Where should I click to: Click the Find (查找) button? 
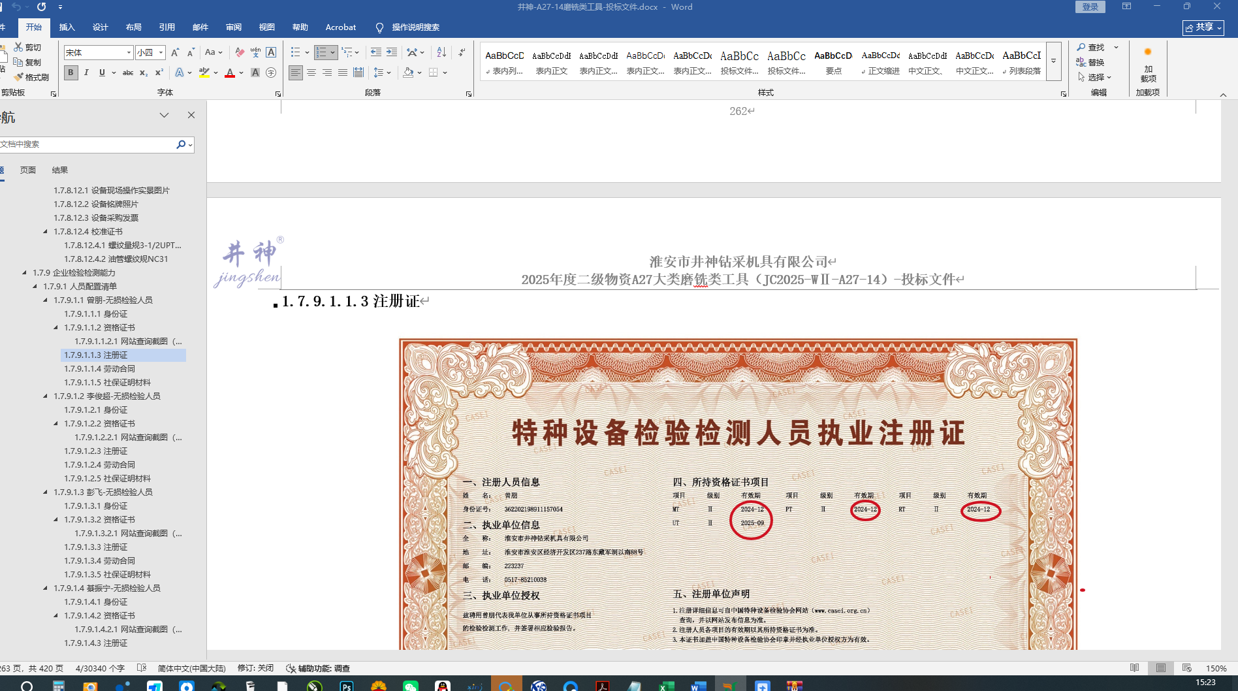(1091, 47)
